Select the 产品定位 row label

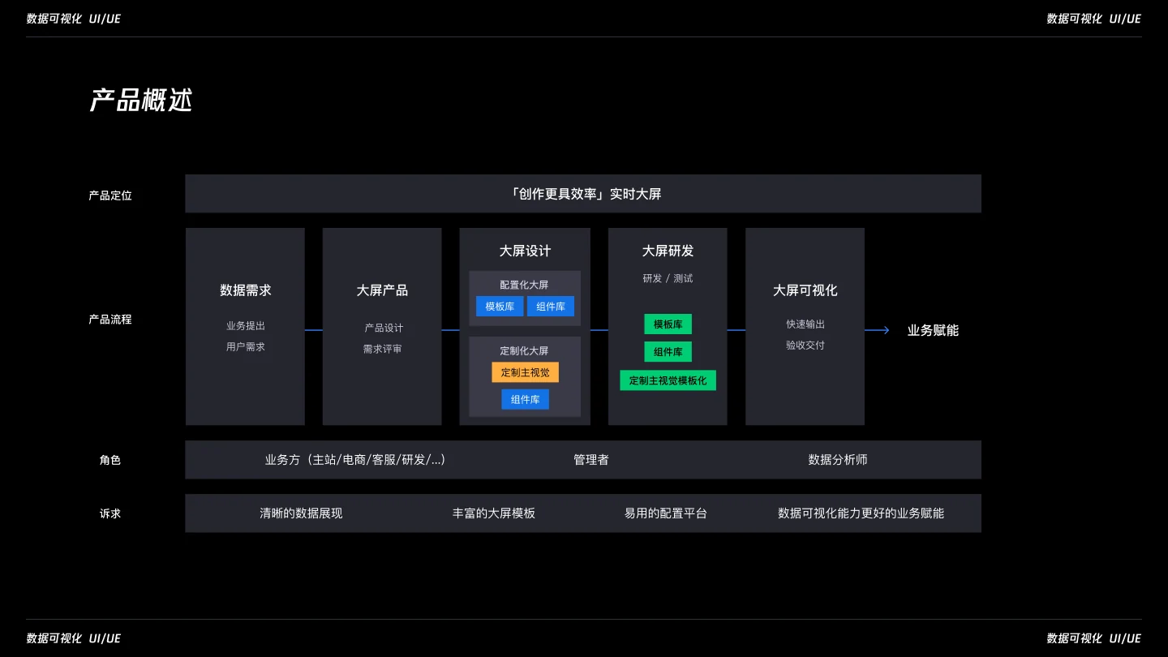(110, 195)
